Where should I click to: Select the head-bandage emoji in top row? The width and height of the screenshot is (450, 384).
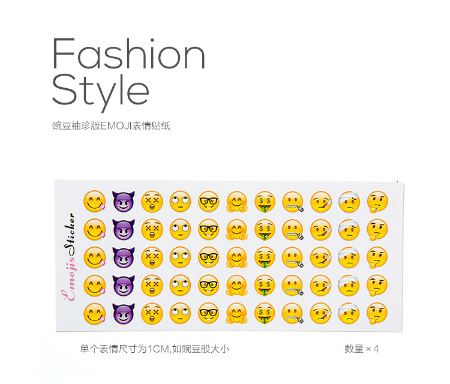coord(349,202)
